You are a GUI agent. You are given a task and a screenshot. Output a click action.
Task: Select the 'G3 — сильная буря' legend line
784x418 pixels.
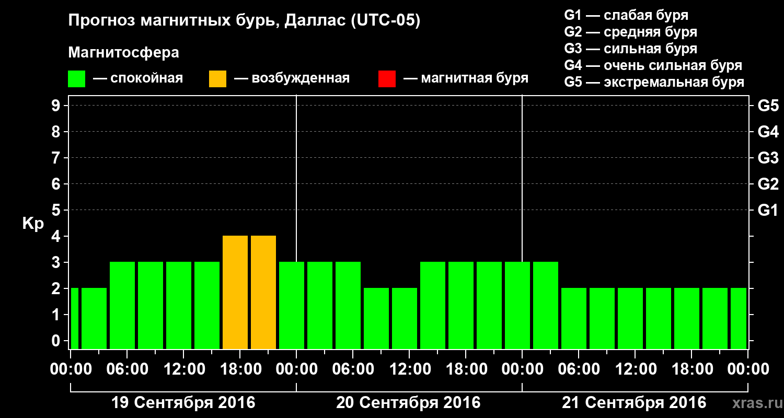630,49
